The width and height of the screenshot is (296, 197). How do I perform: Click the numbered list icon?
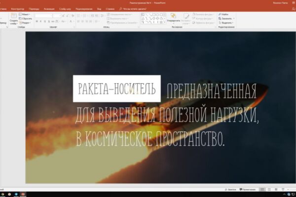pyautogui.click(x=85, y=16)
